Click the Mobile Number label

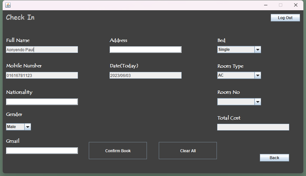[x=24, y=66]
